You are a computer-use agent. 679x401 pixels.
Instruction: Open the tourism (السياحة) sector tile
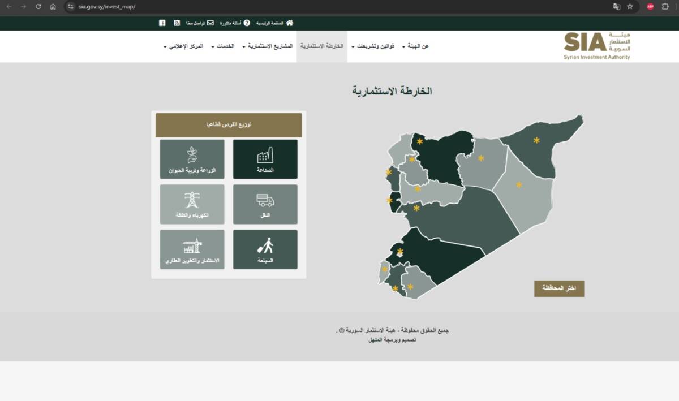tap(265, 249)
